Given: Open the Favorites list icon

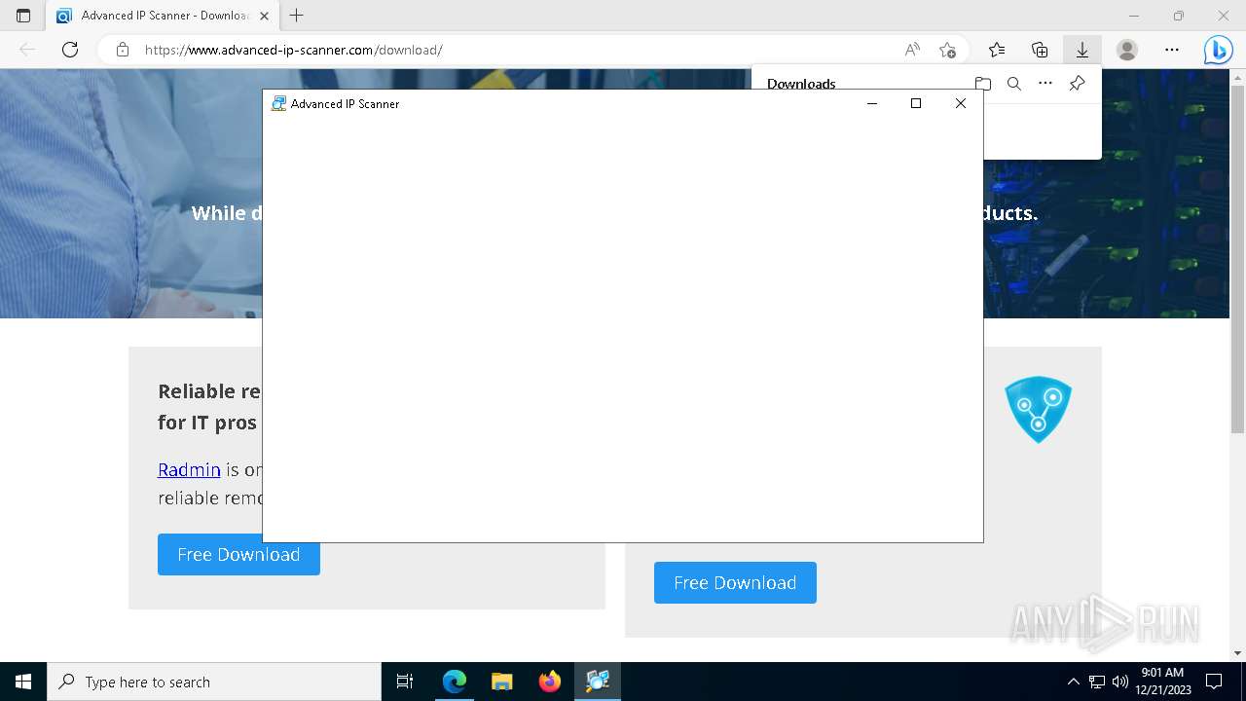Looking at the screenshot, I should click(x=997, y=50).
